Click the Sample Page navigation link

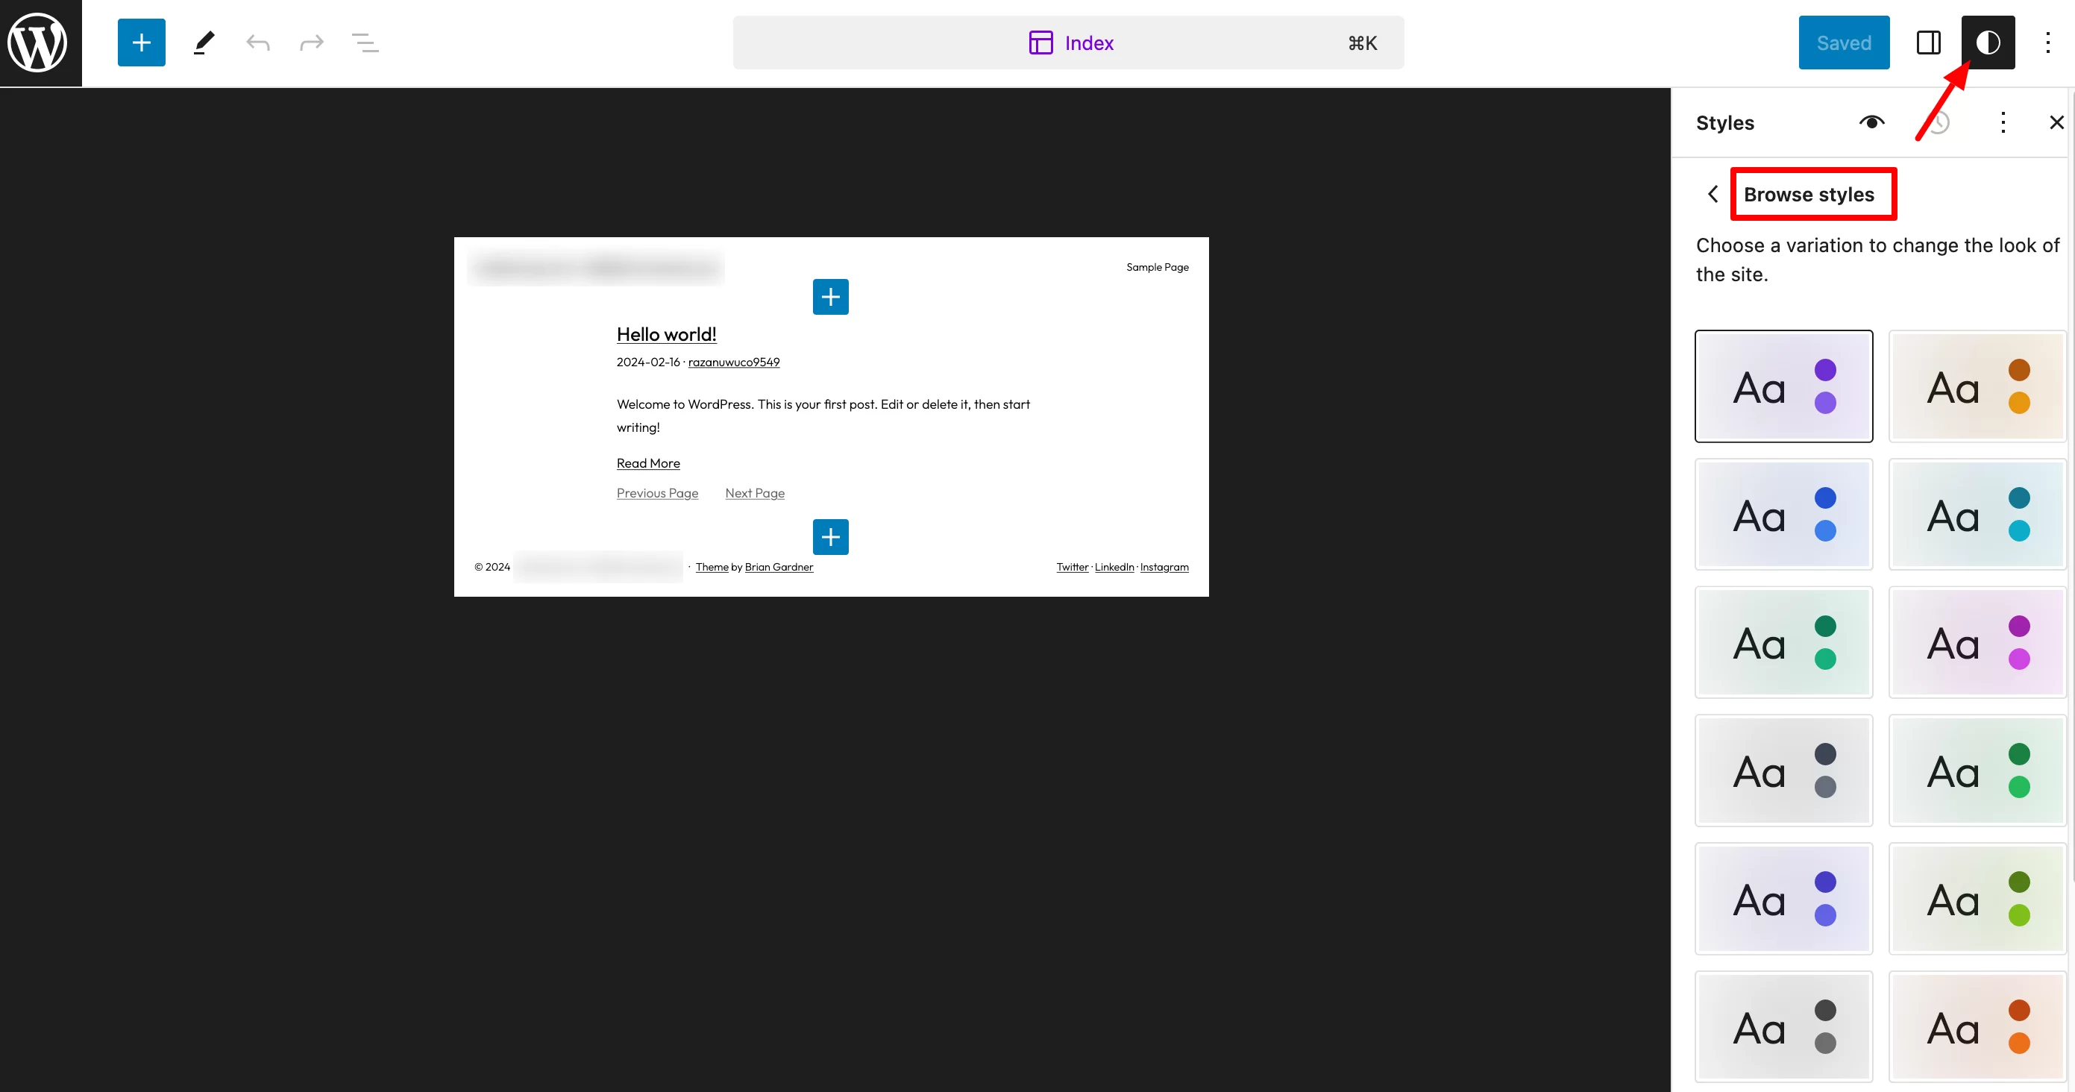(1157, 268)
